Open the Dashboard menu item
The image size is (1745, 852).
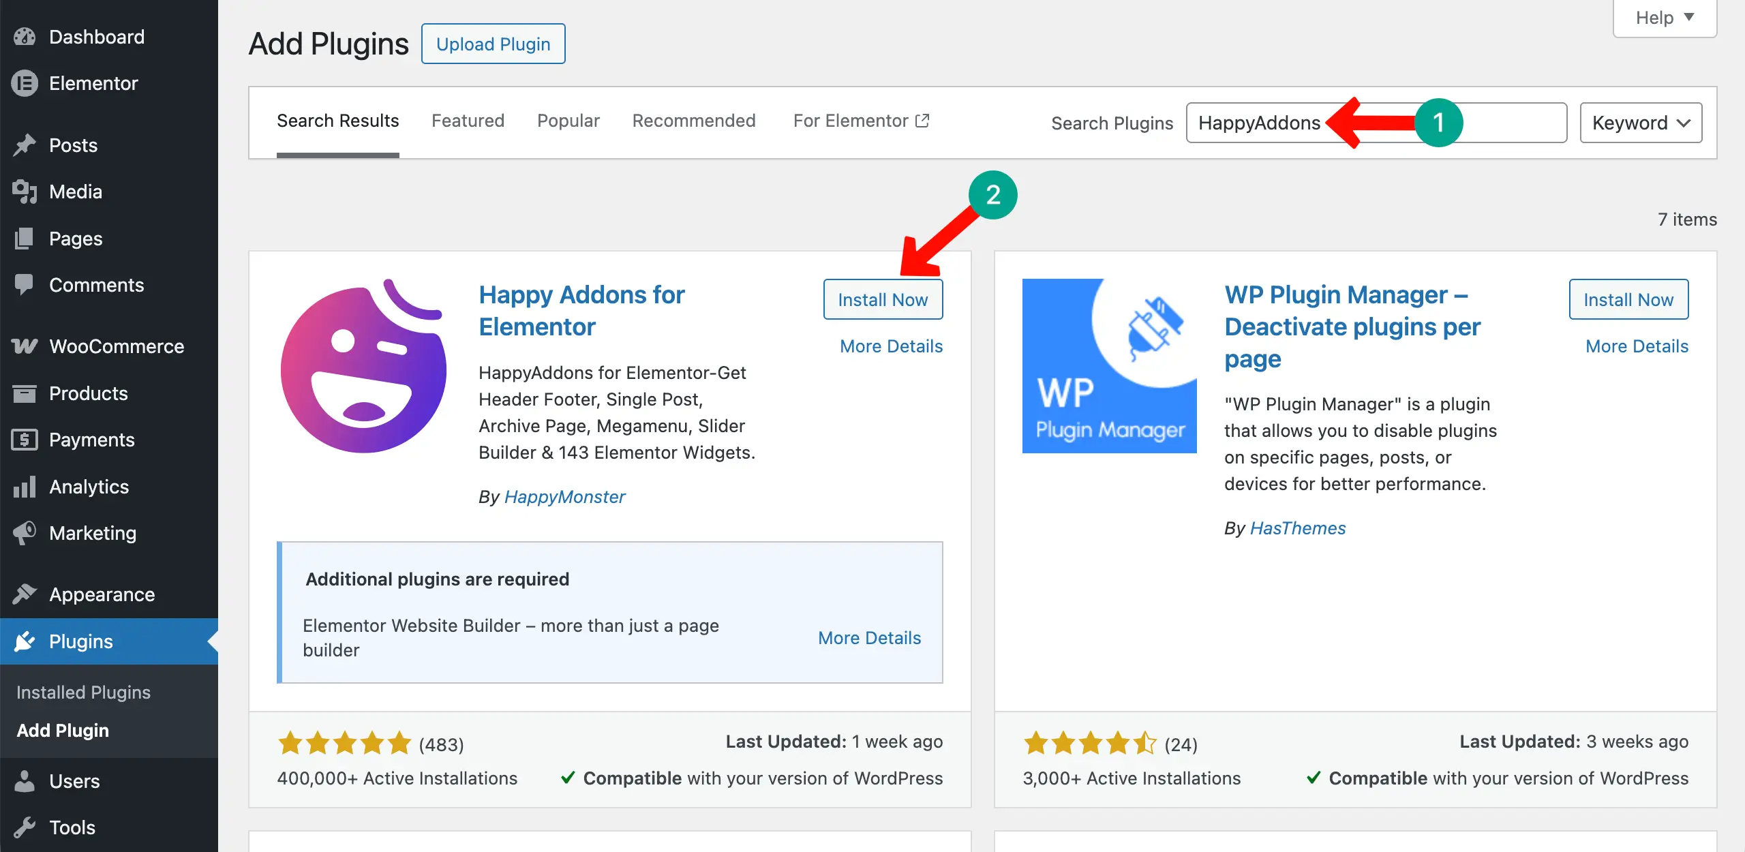pos(109,37)
